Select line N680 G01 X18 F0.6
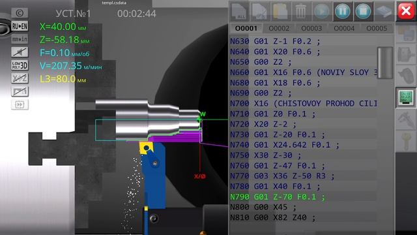This screenshot has height=235, width=417. (303, 83)
